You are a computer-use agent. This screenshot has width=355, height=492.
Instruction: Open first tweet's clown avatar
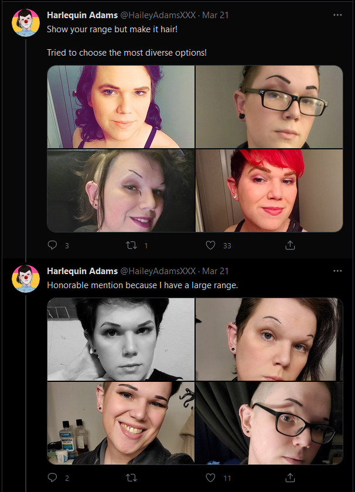(x=26, y=23)
